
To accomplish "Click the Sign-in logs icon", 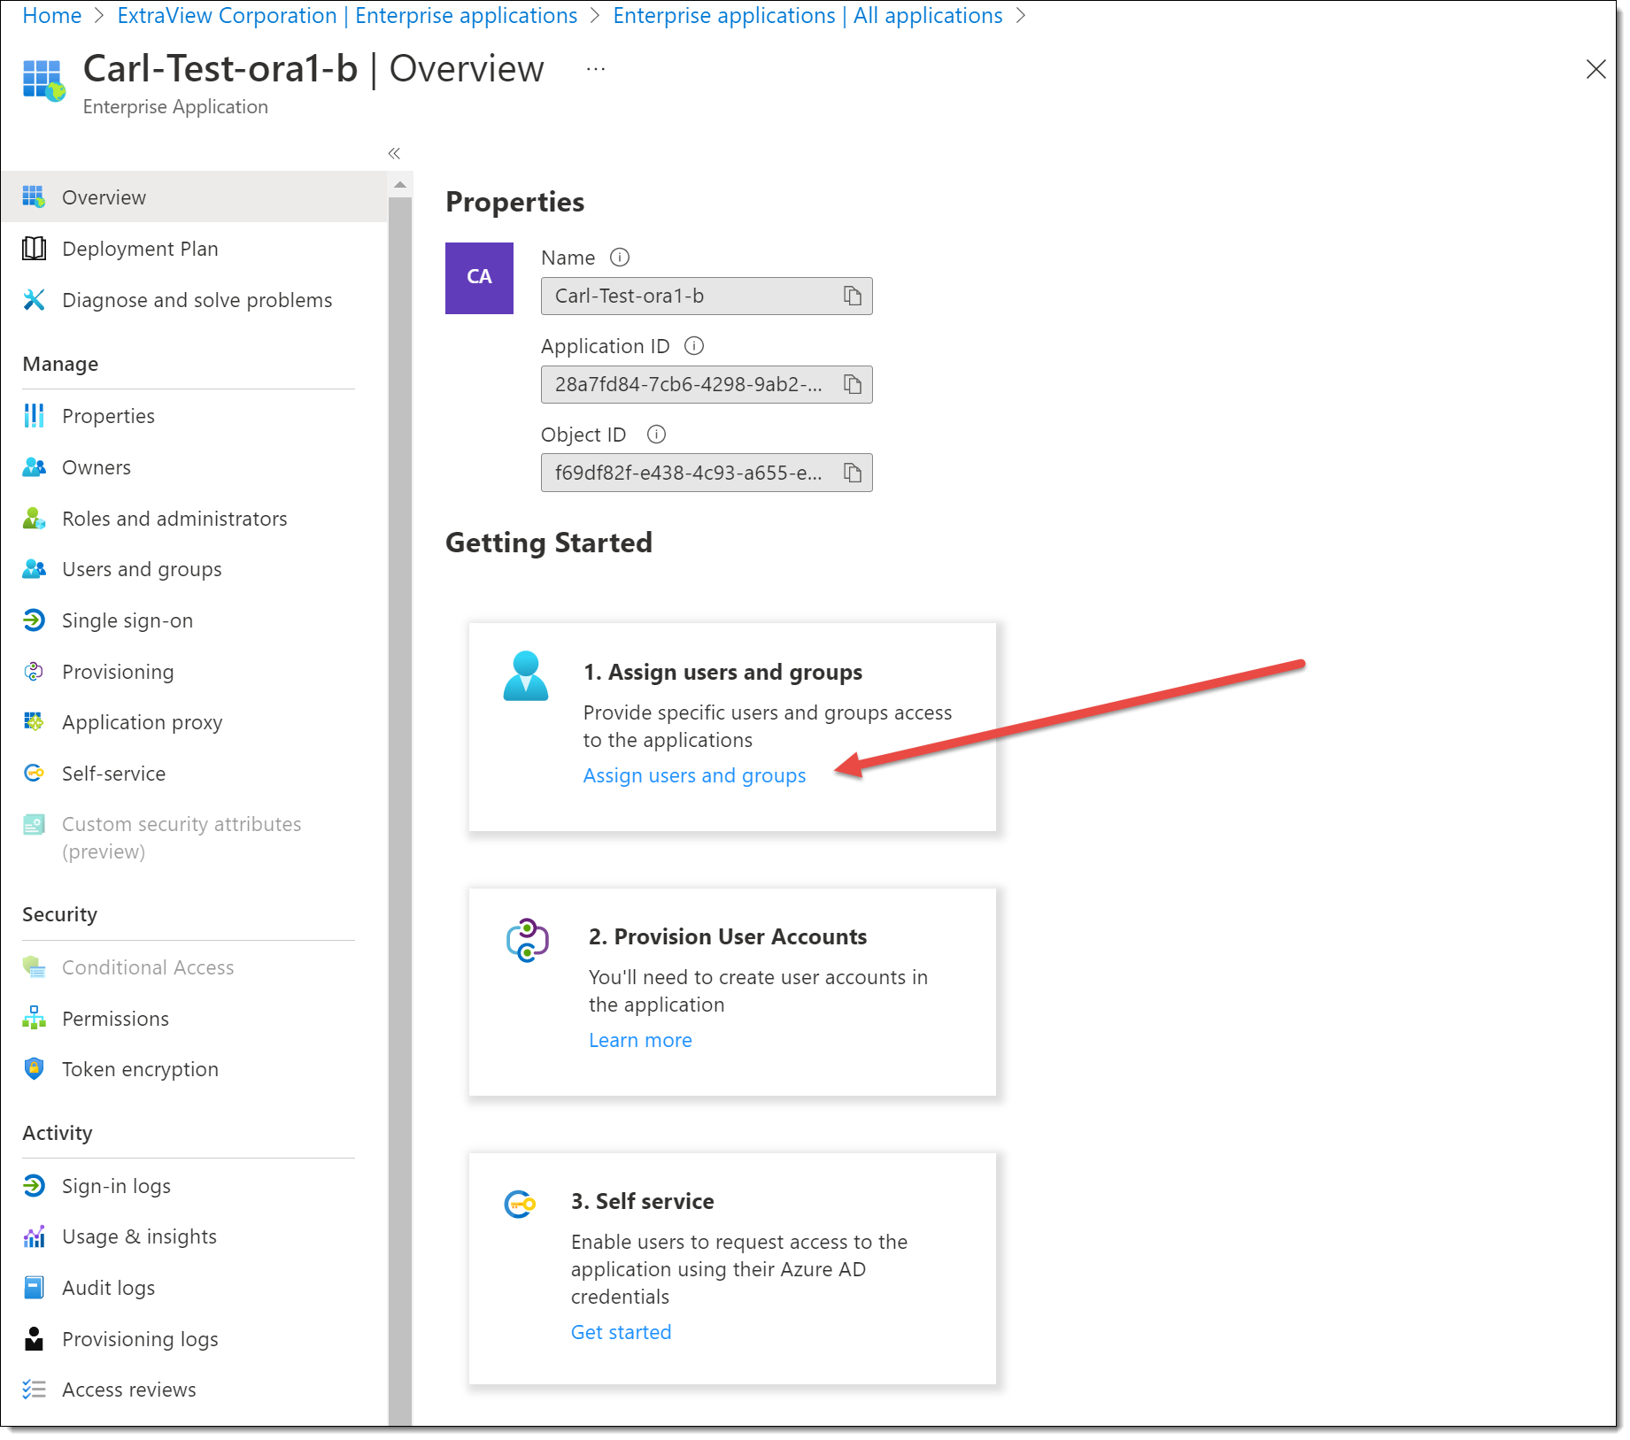I will pos(34,1186).
